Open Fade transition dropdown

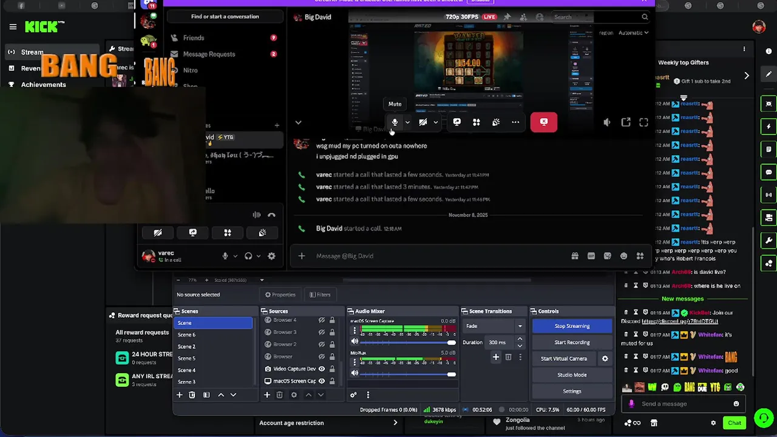(x=494, y=326)
